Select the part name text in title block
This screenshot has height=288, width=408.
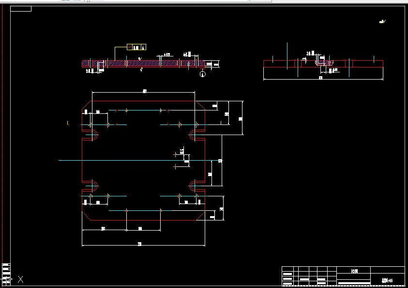pyautogui.click(x=354, y=272)
